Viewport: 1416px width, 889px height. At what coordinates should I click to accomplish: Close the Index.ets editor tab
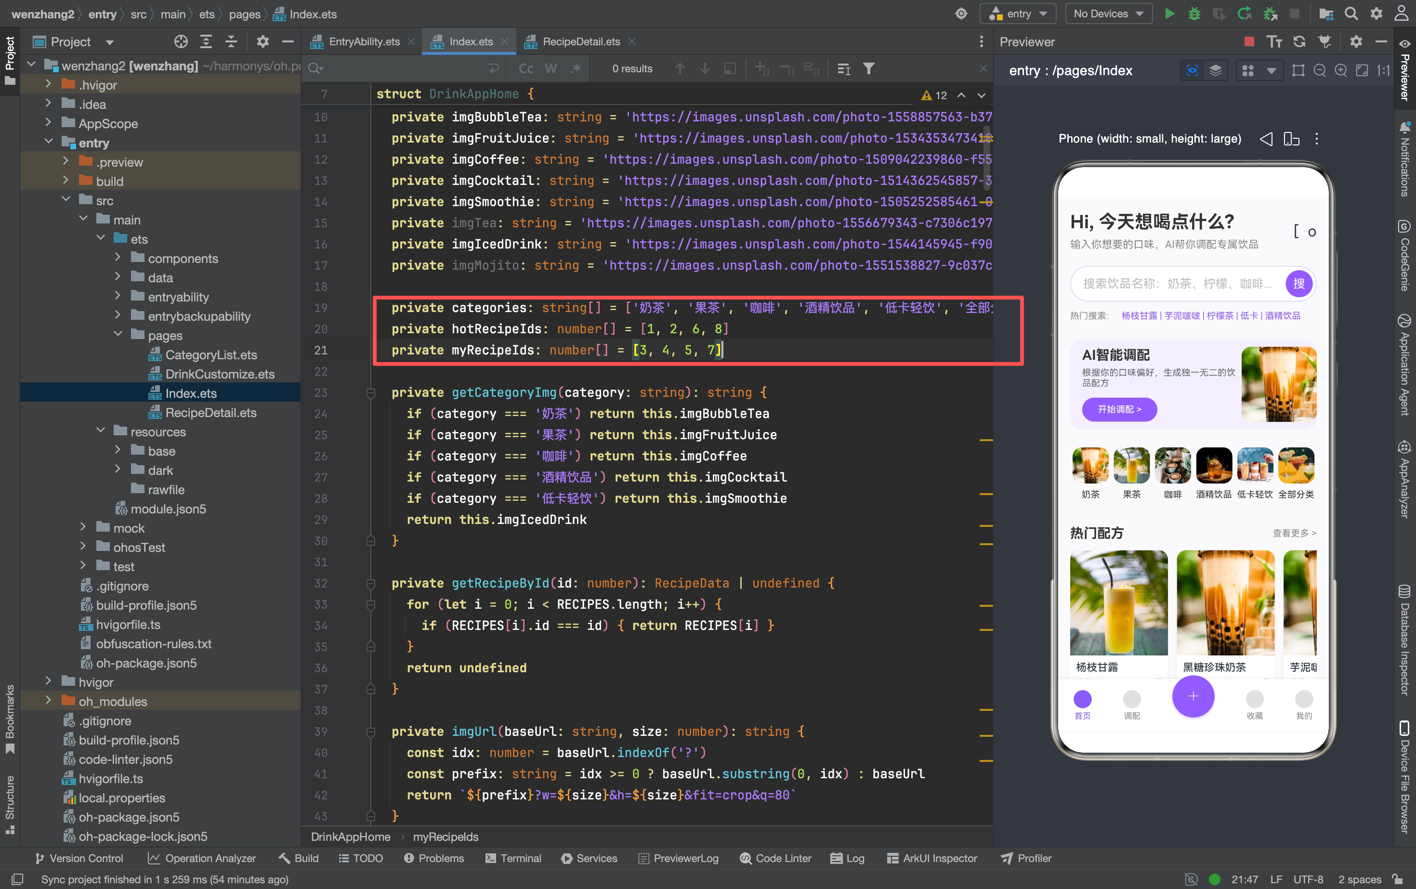(x=505, y=42)
